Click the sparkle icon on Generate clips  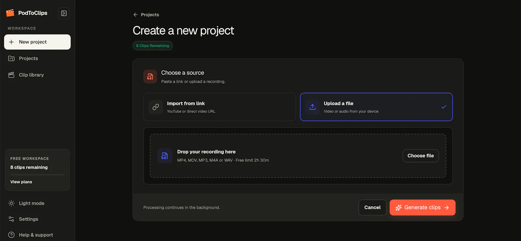[399, 208]
